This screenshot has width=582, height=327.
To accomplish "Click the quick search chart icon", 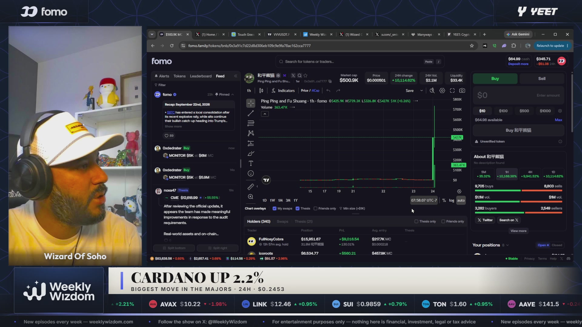I will (x=432, y=91).
